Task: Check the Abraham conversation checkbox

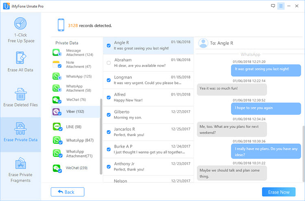Action: pyautogui.click(x=109, y=63)
